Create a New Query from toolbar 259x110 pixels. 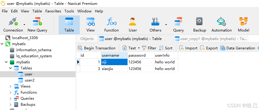tap(37, 25)
